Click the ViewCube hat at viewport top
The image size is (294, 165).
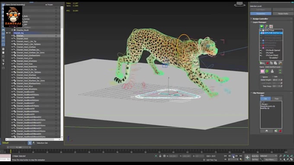point(240,4)
